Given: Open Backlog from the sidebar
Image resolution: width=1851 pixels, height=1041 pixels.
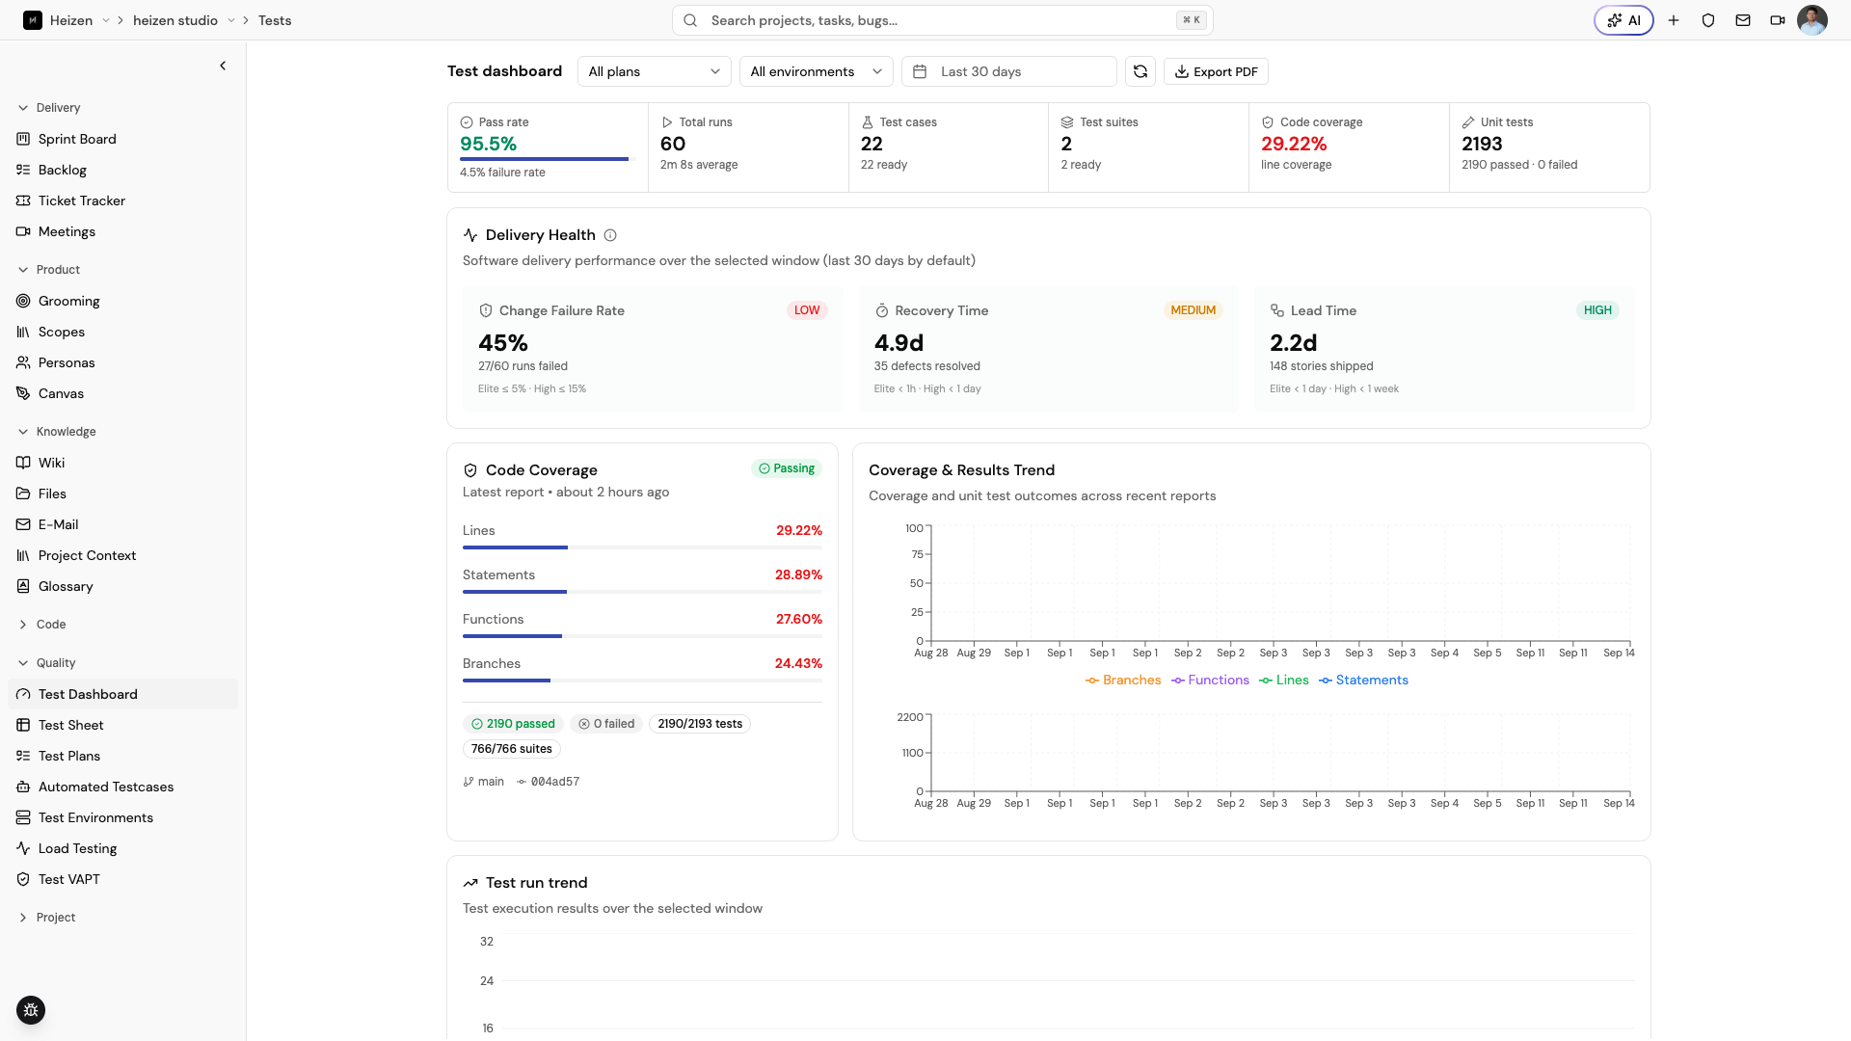Looking at the screenshot, I should tap(122, 170).
